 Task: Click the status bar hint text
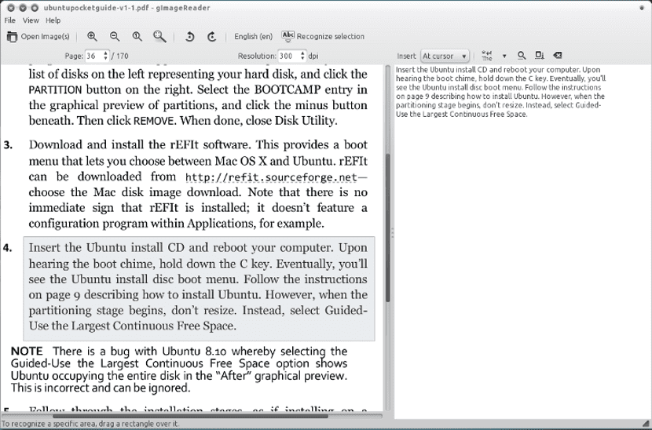[x=90, y=424]
